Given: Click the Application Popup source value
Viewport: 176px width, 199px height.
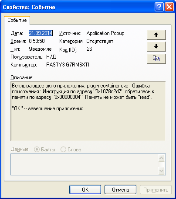Looking at the screenshot, I should 105,33.
